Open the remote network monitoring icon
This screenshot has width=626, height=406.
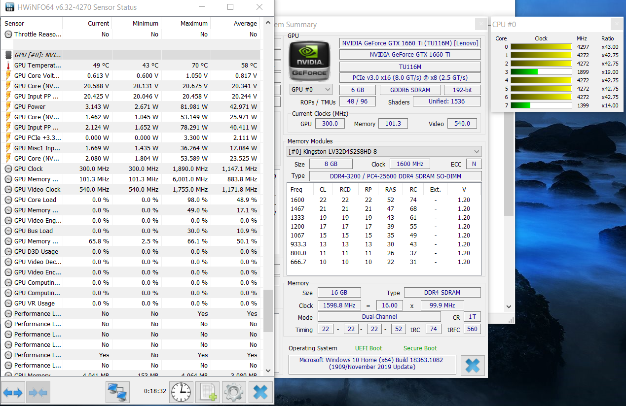tap(118, 393)
